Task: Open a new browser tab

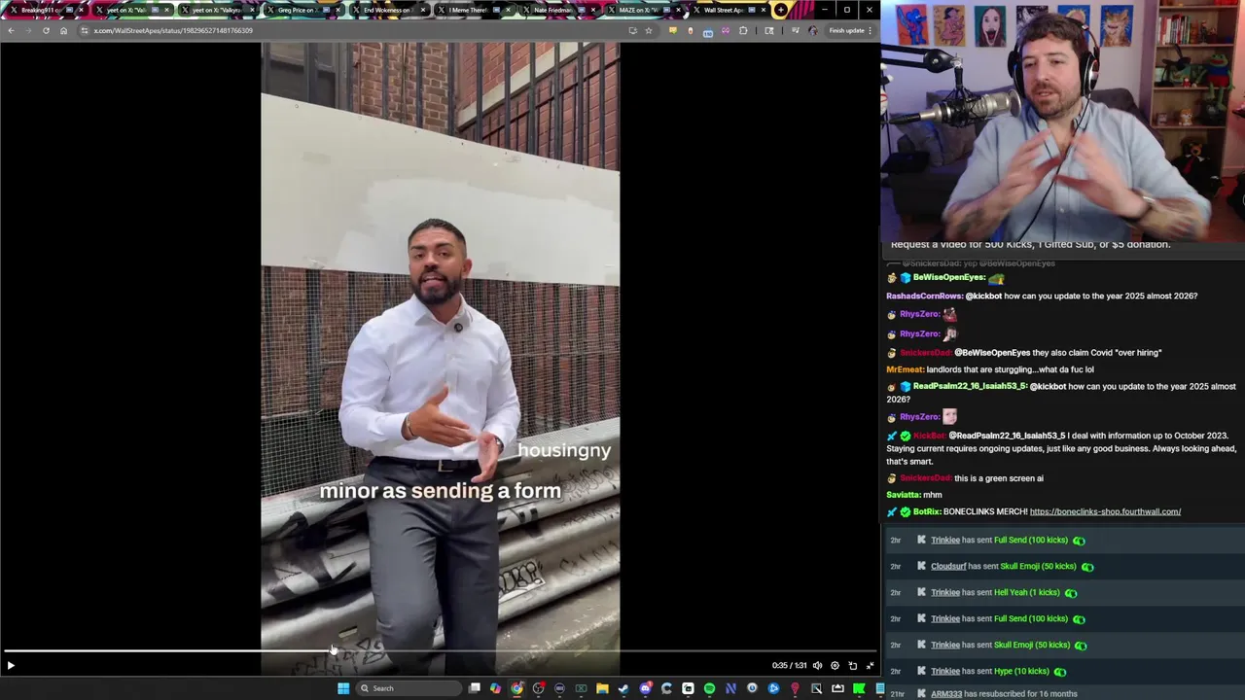Action: 781,10
